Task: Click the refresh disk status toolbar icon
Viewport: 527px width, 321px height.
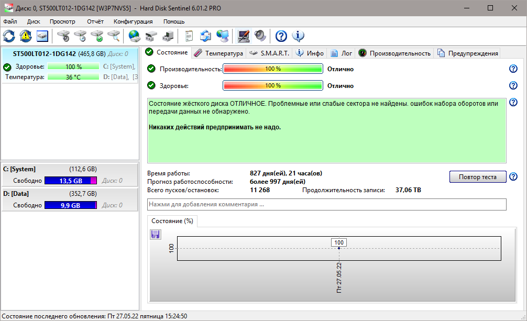Action: [x=9, y=36]
